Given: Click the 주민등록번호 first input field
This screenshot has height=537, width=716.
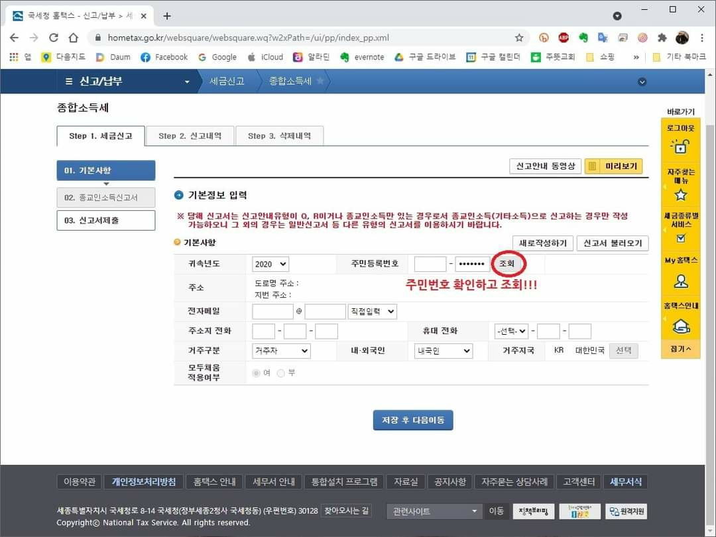Looking at the screenshot, I should point(430,264).
